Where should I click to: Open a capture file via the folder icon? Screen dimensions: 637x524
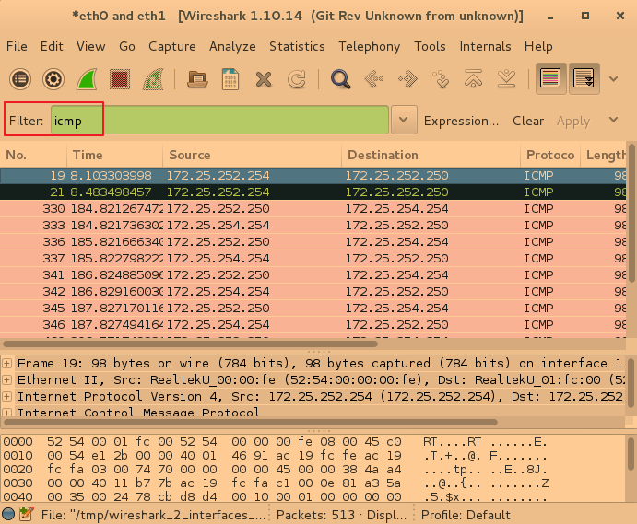tap(195, 79)
